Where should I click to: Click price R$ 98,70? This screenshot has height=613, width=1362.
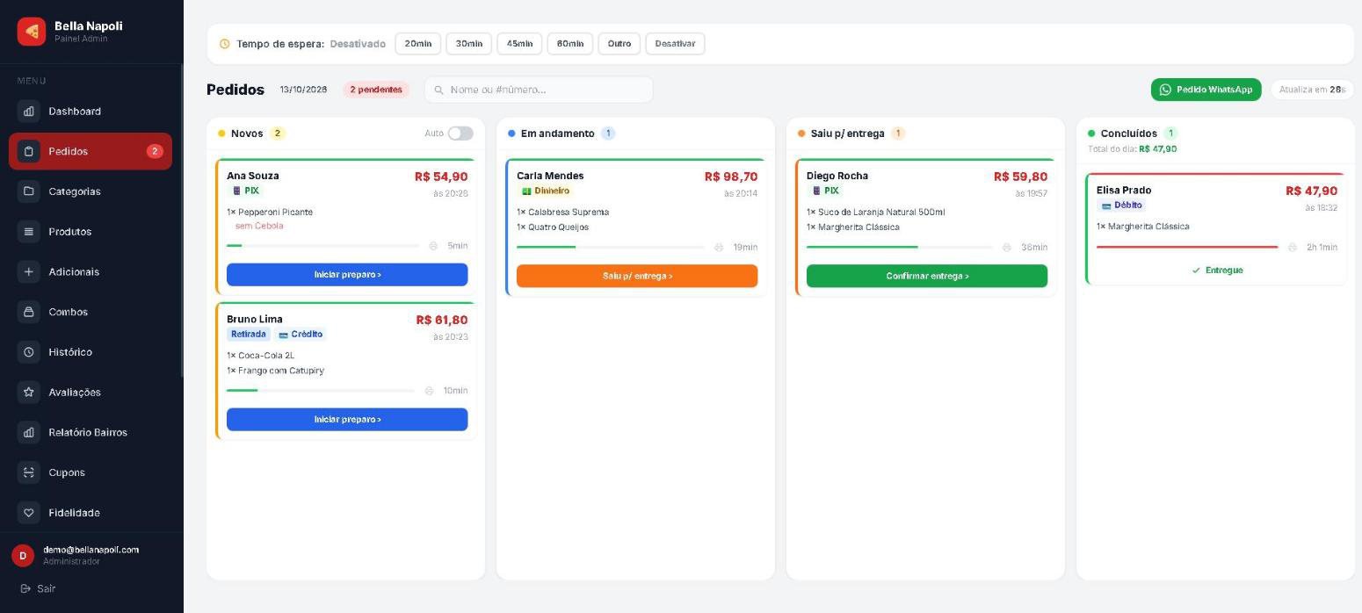pos(731,177)
